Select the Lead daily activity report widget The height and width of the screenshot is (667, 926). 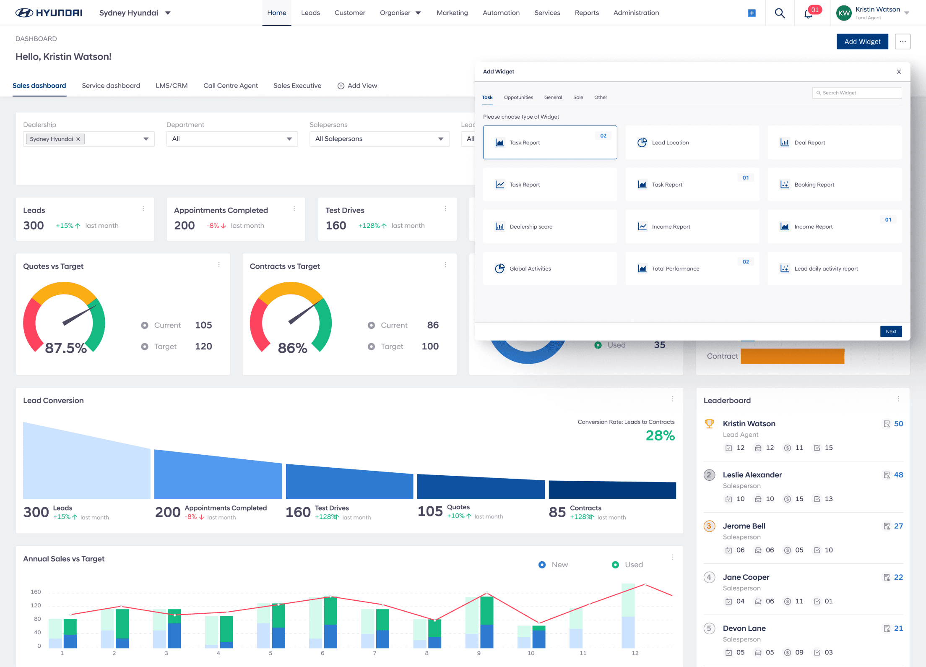(x=835, y=268)
